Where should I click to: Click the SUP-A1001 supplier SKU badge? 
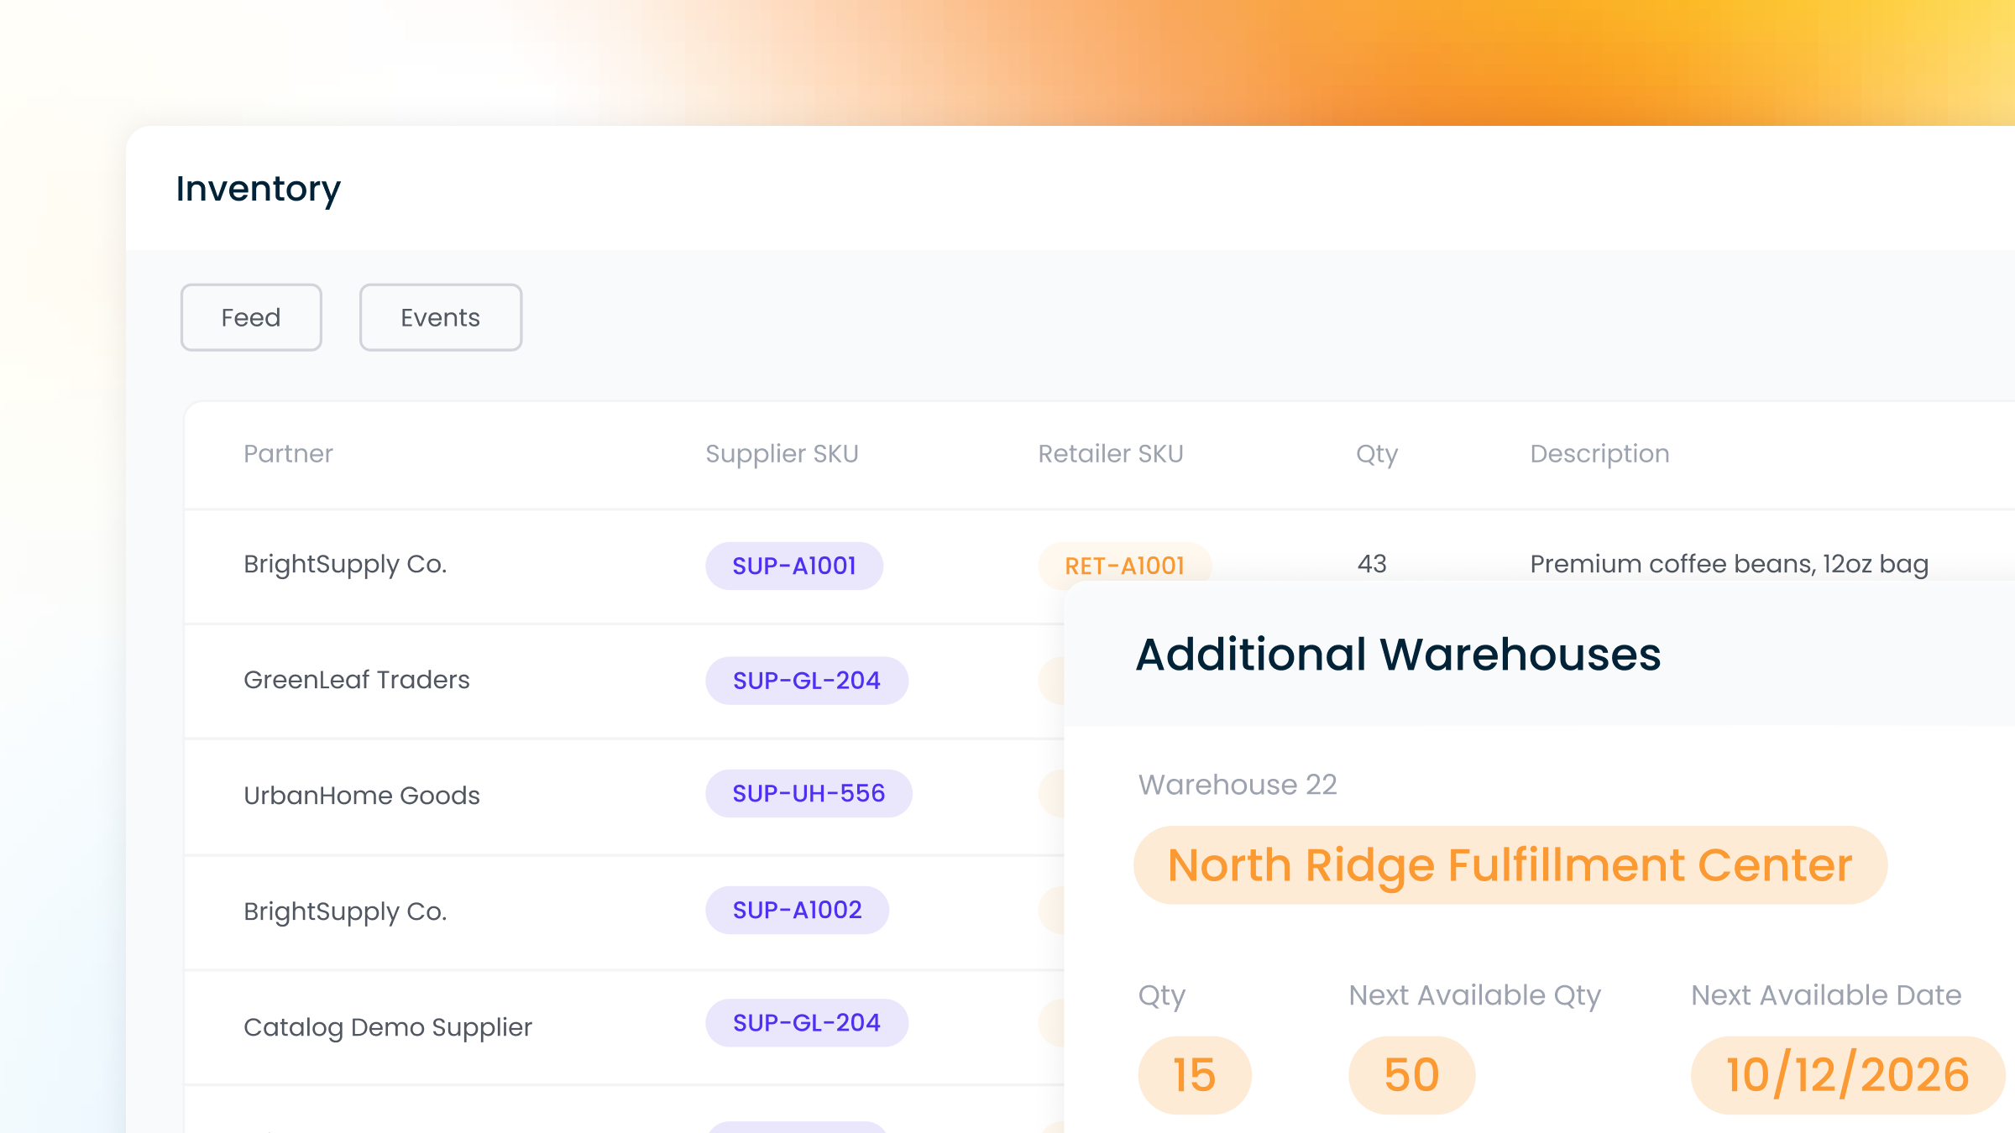click(x=793, y=566)
